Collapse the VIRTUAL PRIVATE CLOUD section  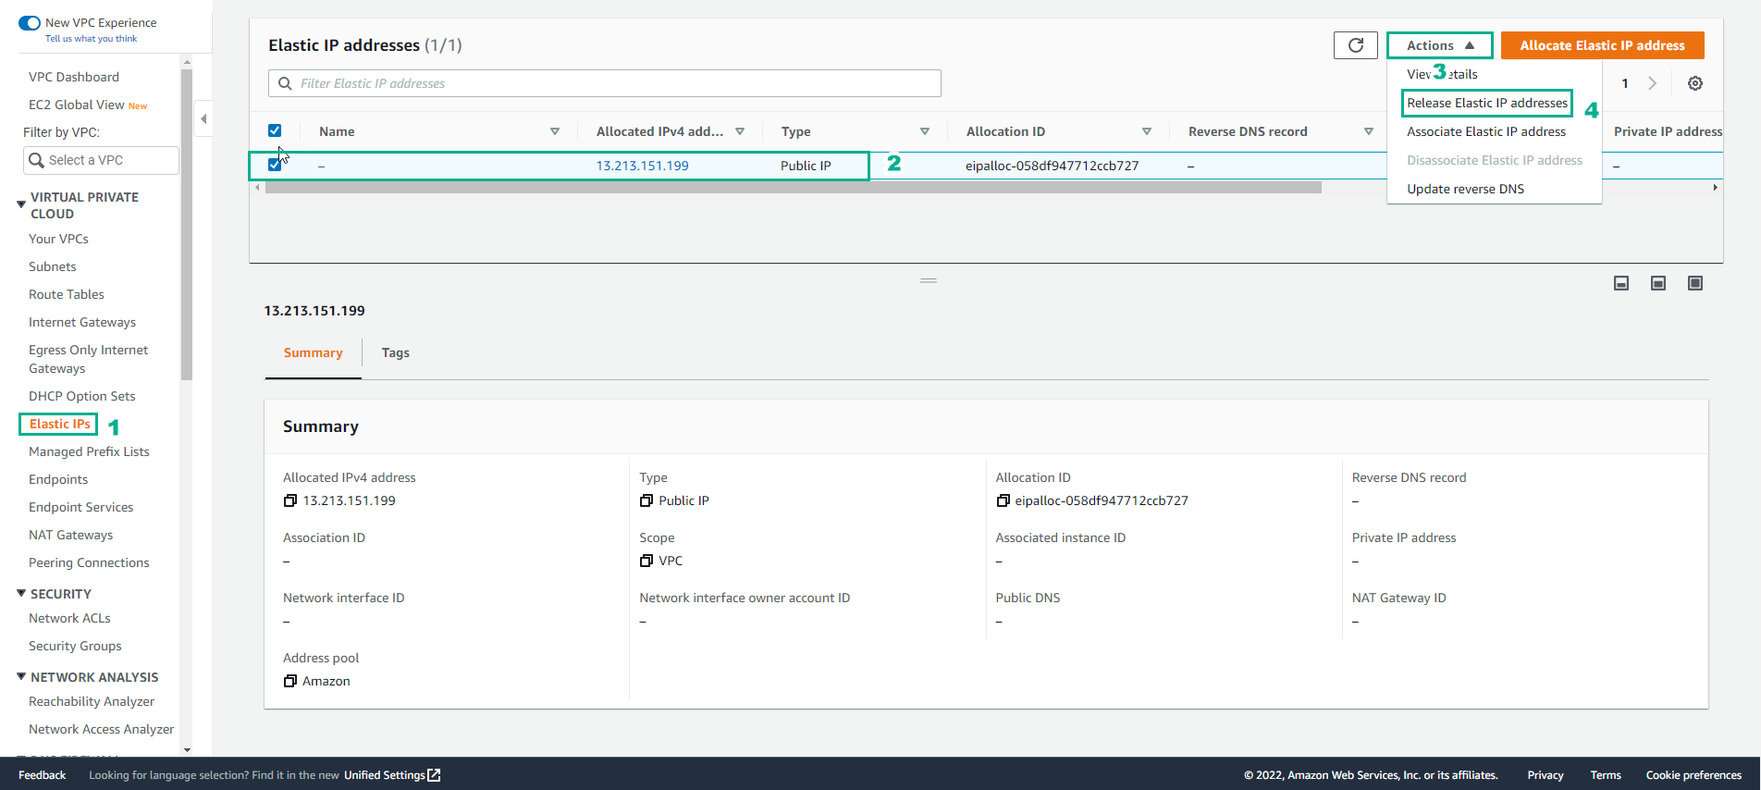pos(21,204)
